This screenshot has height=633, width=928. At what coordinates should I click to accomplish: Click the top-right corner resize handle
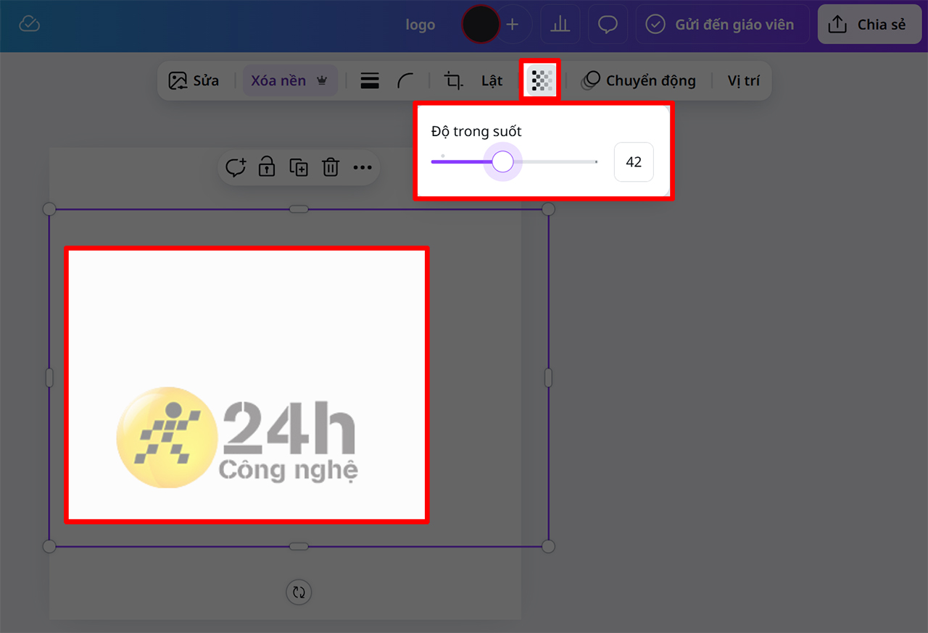point(548,209)
